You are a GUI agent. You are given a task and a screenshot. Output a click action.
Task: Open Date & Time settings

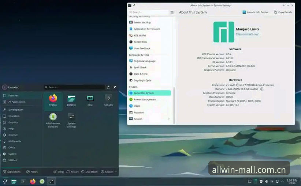(149, 74)
